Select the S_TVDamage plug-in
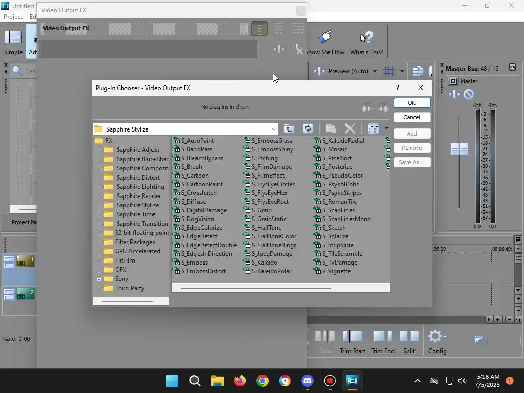The image size is (524, 393). [x=340, y=263]
